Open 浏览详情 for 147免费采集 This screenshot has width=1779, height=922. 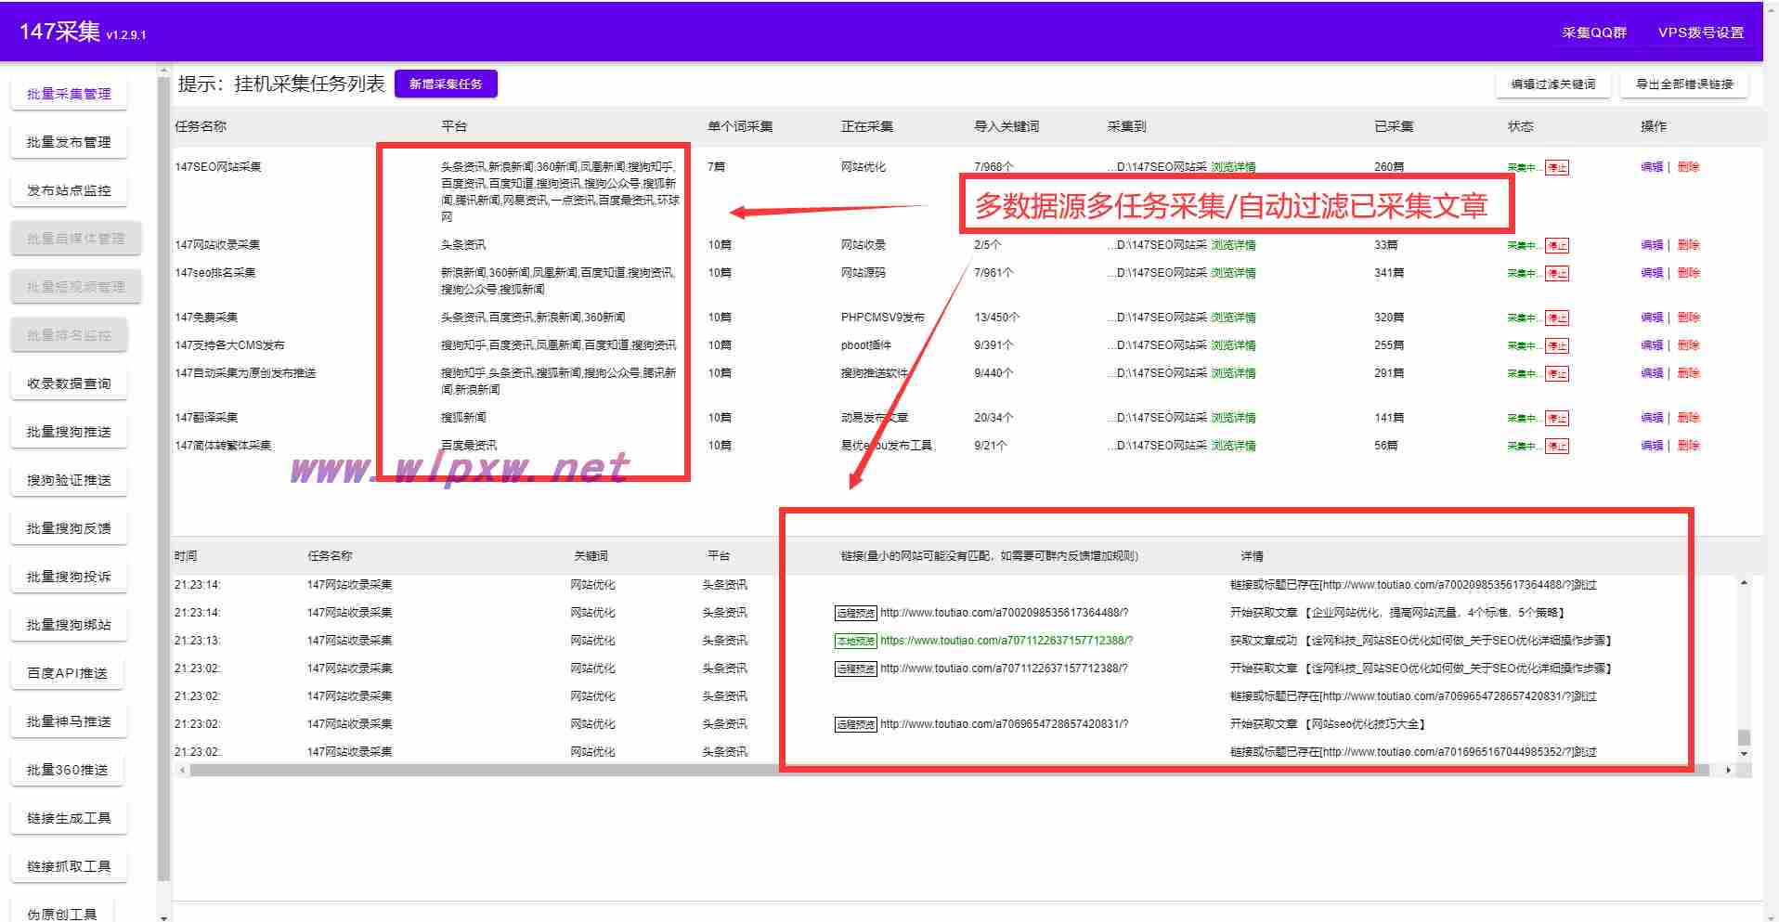point(1233,318)
